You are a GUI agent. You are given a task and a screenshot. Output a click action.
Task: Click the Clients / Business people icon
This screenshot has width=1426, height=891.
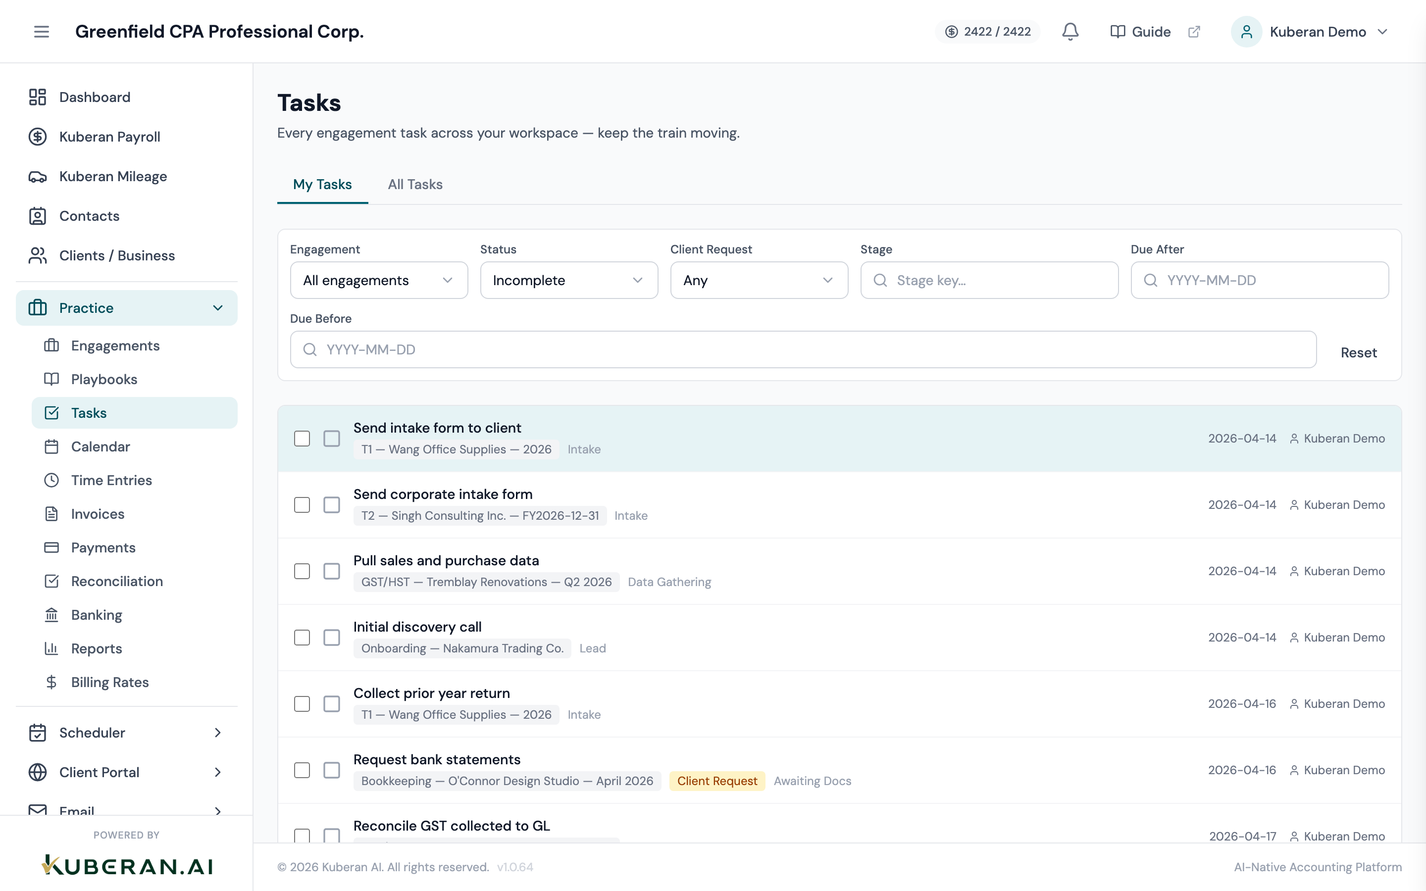(x=38, y=256)
